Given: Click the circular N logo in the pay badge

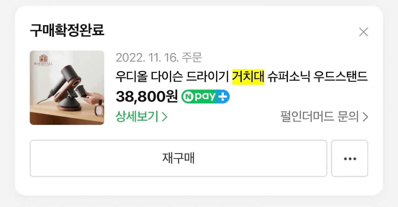Looking at the screenshot, I should click(187, 97).
